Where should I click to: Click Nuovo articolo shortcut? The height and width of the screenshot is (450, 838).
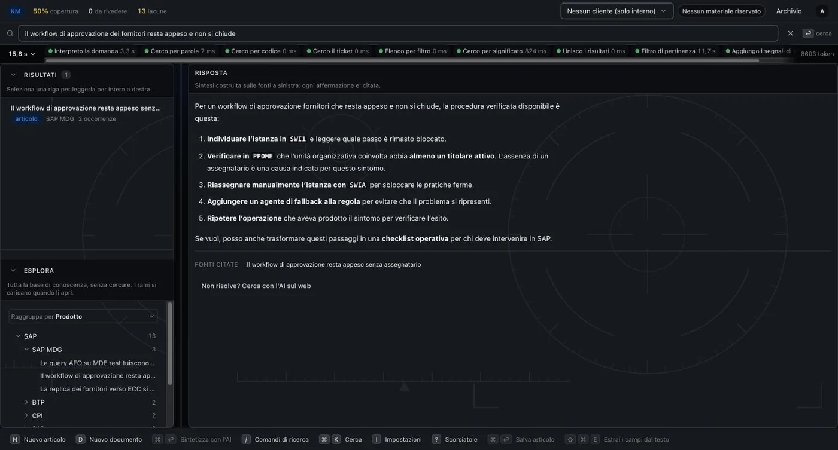[38, 439]
